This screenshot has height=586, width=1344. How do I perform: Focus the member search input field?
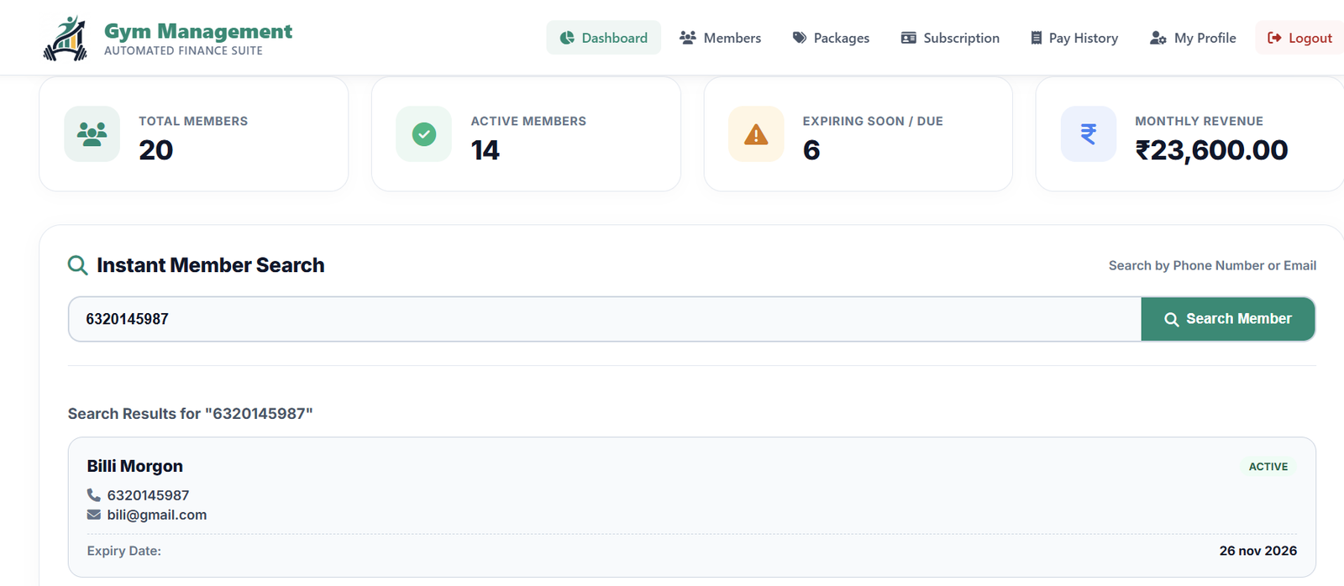pos(605,319)
